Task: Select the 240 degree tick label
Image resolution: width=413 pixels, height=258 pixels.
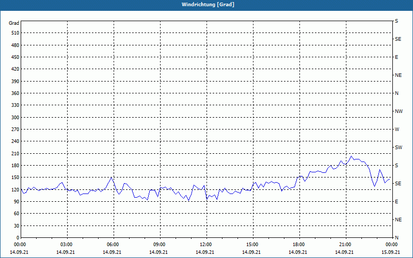Action: (15, 141)
